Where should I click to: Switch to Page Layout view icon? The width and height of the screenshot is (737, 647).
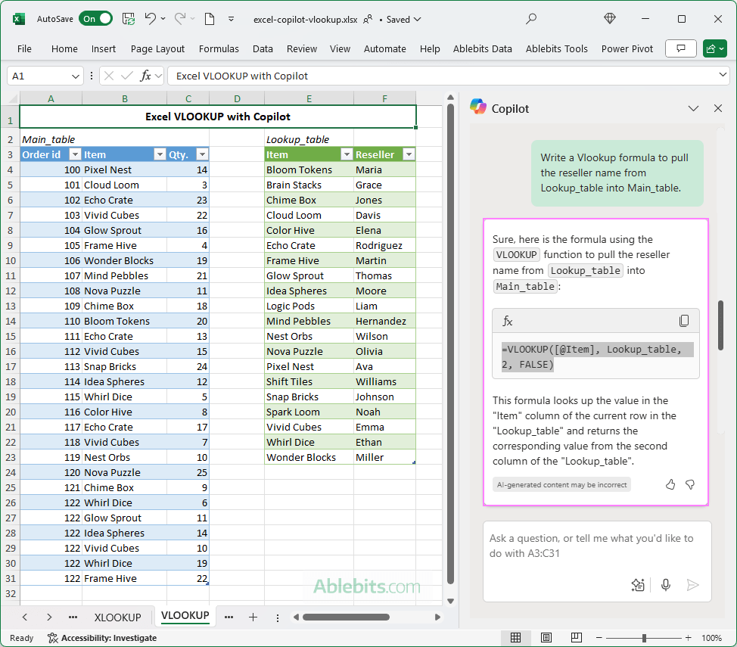click(x=546, y=638)
